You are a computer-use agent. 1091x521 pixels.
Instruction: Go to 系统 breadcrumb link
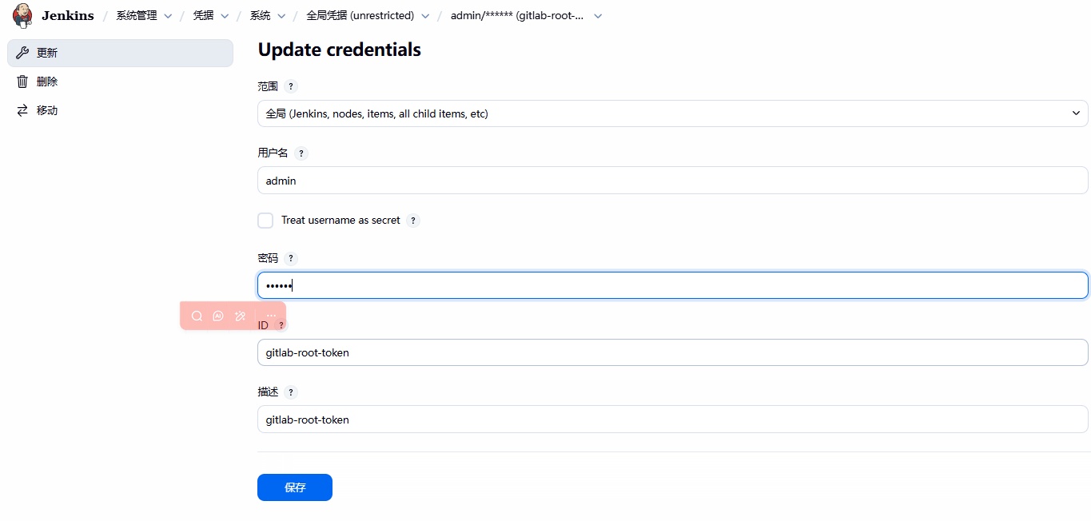[x=260, y=16]
